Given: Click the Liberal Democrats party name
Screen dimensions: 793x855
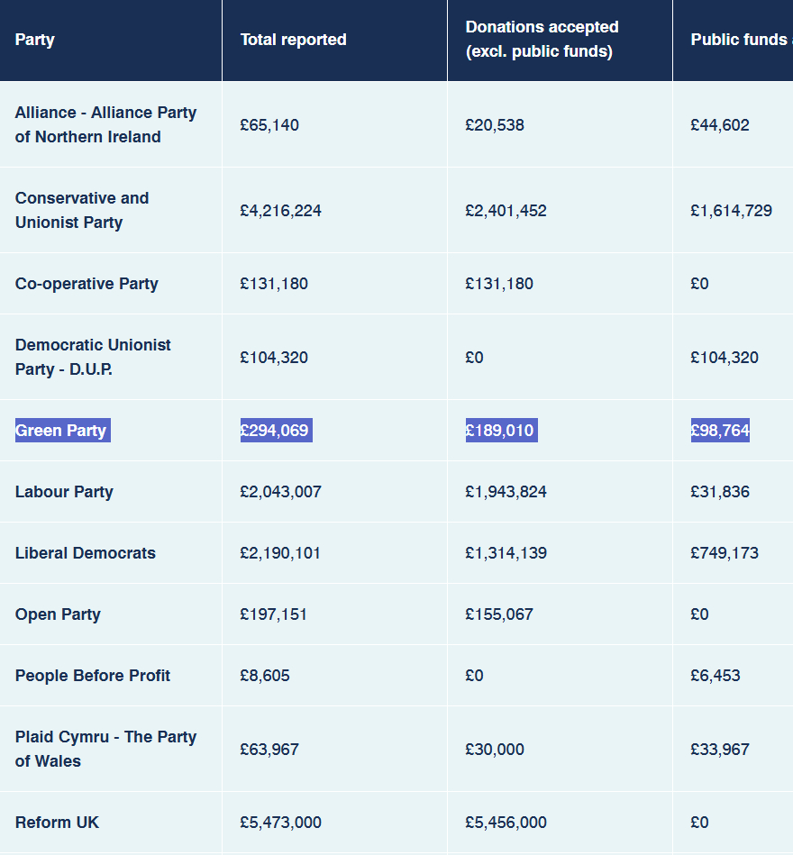Looking at the screenshot, I should (x=86, y=553).
